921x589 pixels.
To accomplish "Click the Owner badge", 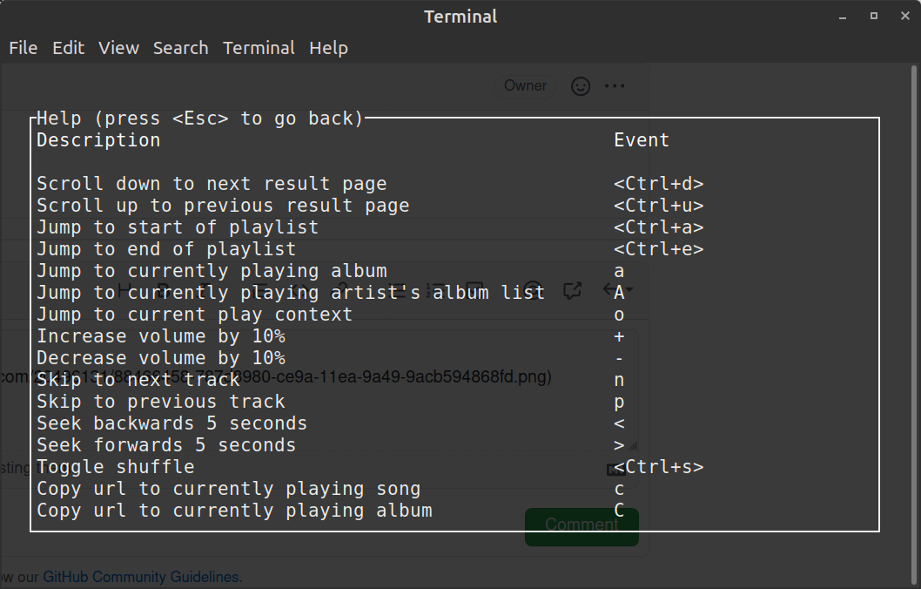I will (525, 85).
